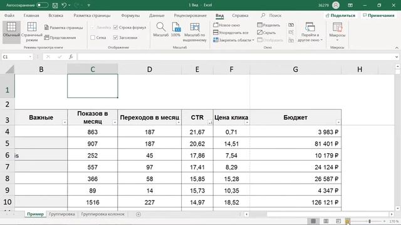401x225 pixels.
Task: Toggle the Сетка gridlines checkbox
Action: click(93, 37)
